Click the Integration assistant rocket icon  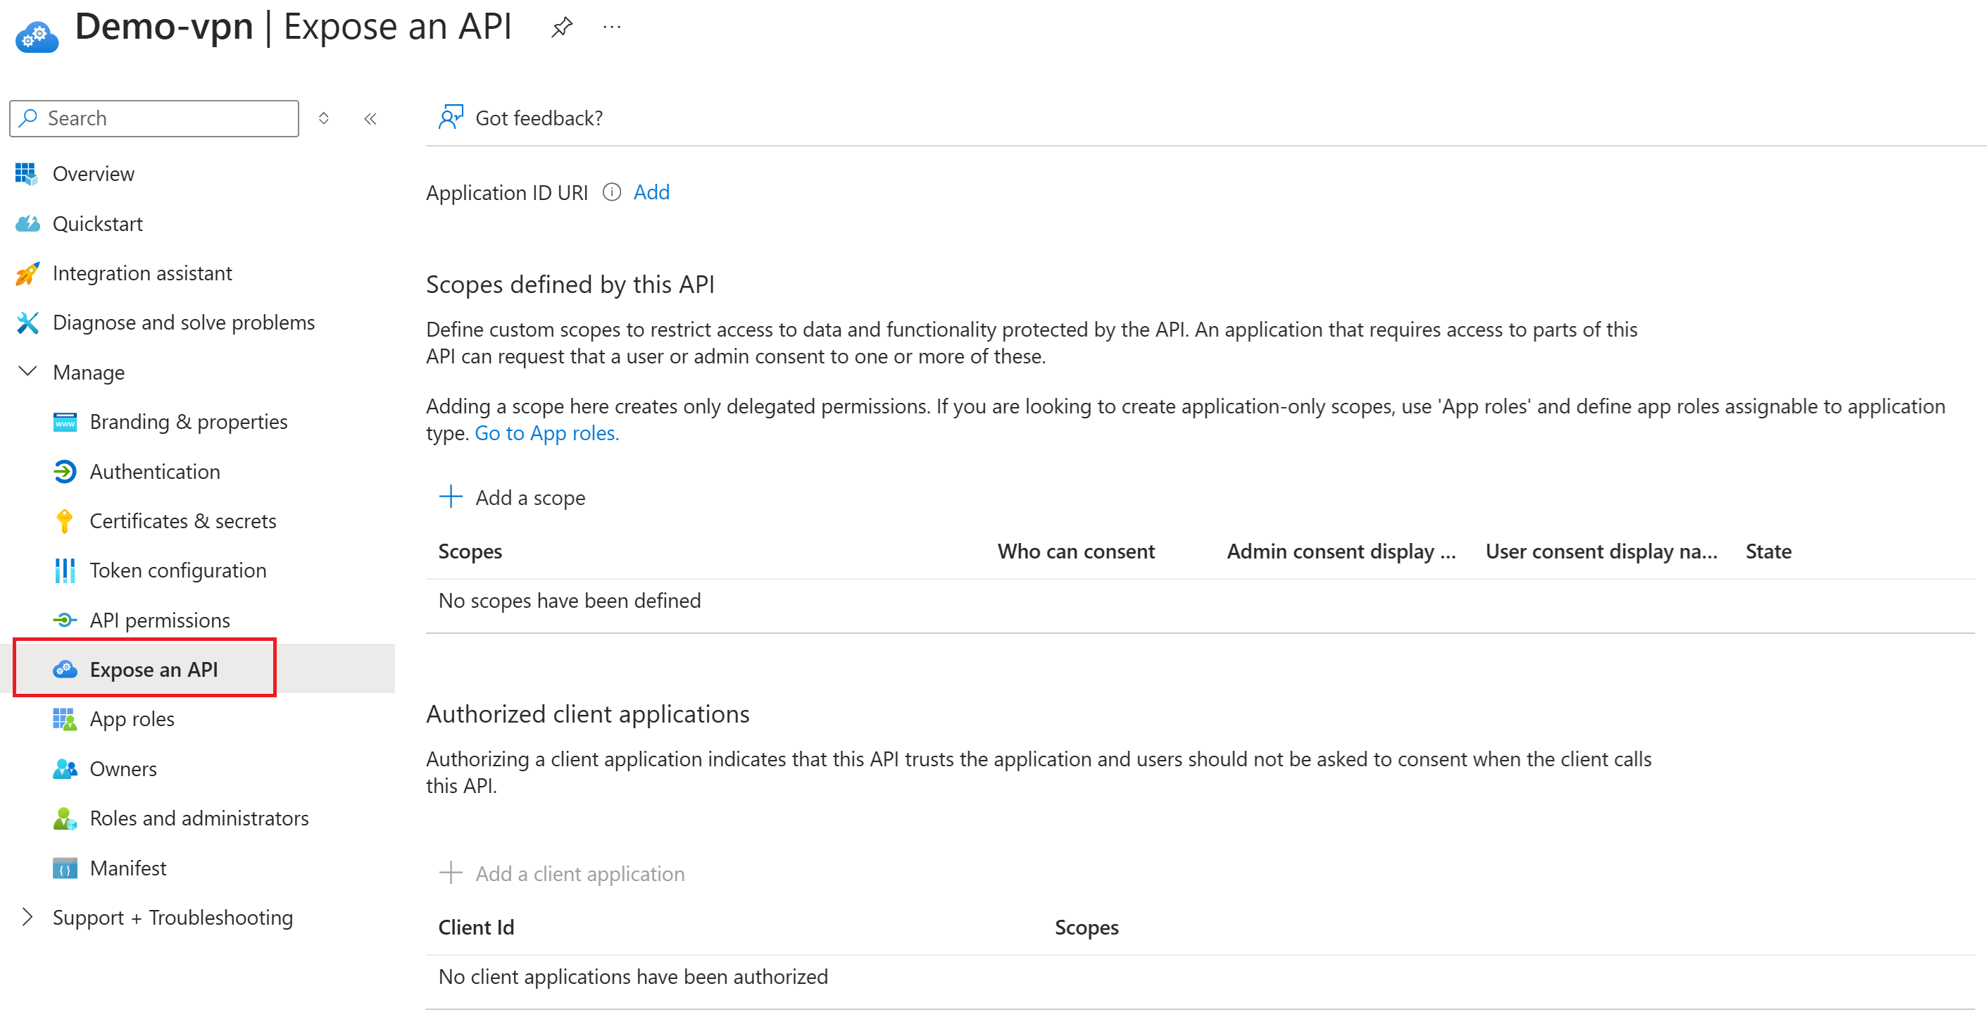coord(27,273)
